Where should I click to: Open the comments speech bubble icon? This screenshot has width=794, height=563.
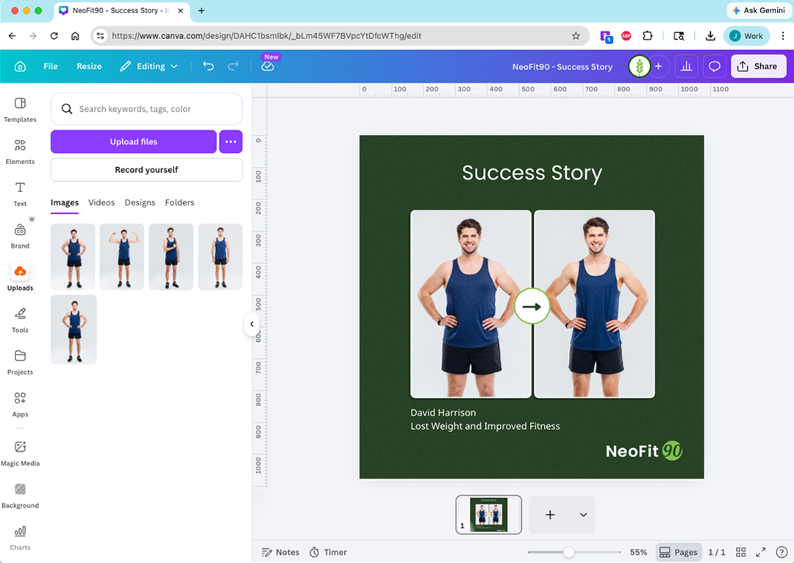[x=714, y=66]
